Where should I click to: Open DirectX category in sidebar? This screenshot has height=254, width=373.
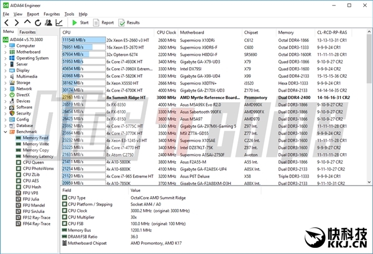pyautogui.click(x=23, y=95)
